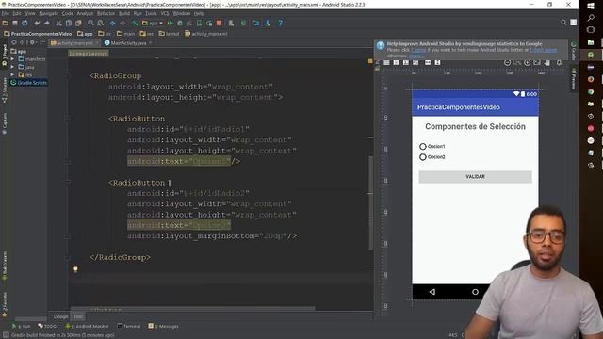The width and height of the screenshot is (603, 339).
Task: Click the Project panel settings gear icon
Action: (32, 42)
